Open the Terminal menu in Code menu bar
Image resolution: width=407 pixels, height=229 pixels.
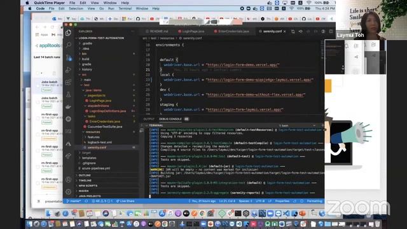pos(125,8)
